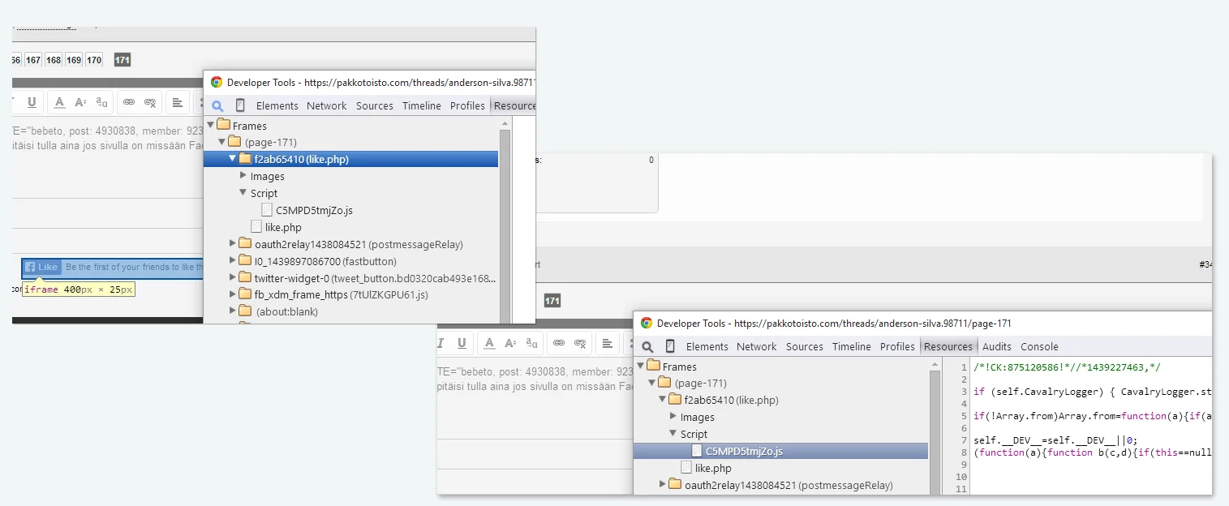
Task: Expand the twitter-widget-0 frame folder
Action: [x=233, y=278]
